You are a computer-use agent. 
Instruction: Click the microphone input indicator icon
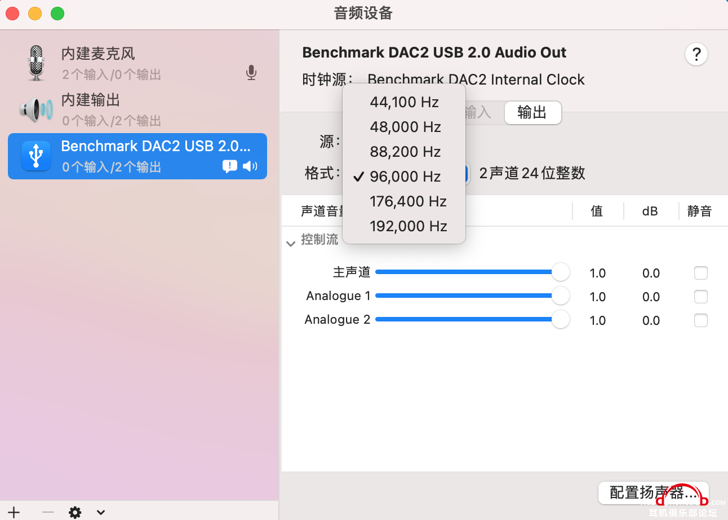[251, 73]
